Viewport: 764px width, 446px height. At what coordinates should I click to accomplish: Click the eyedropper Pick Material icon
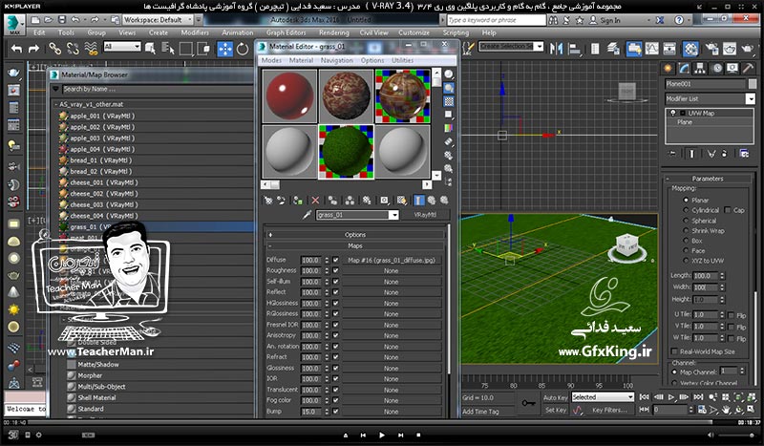pos(307,215)
